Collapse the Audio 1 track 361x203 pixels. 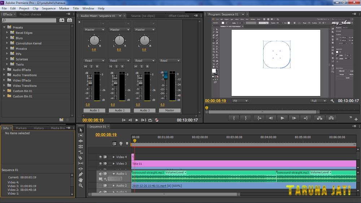(x=113, y=174)
